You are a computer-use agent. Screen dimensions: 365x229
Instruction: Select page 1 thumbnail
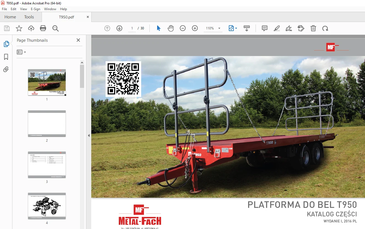coord(47,82)
